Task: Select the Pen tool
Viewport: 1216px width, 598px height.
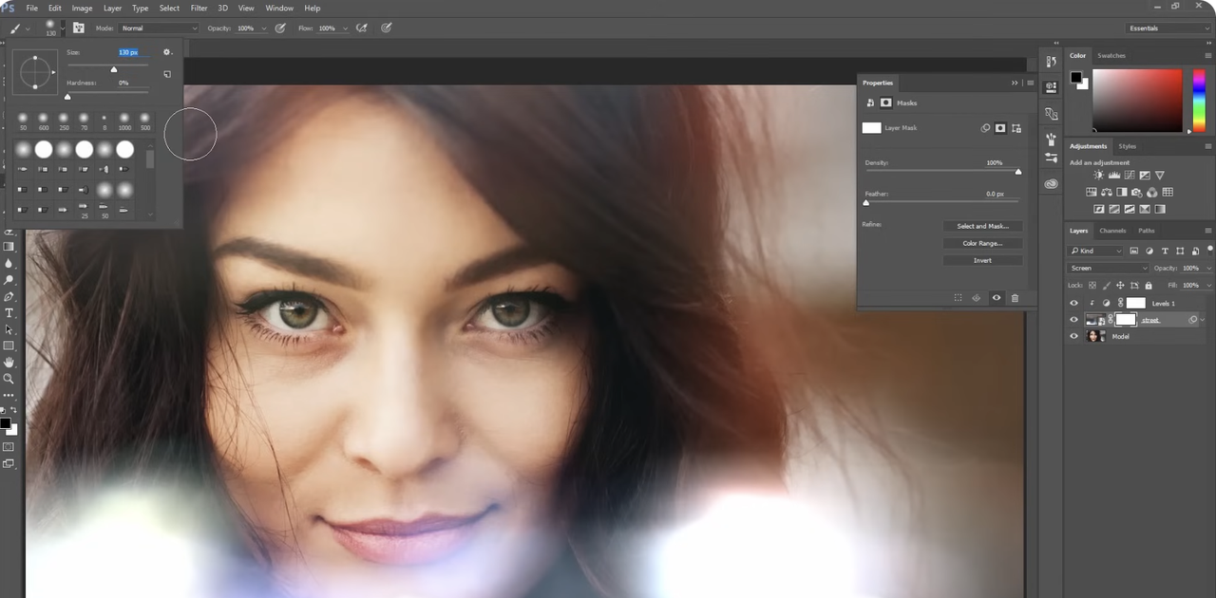Action: 9,297
